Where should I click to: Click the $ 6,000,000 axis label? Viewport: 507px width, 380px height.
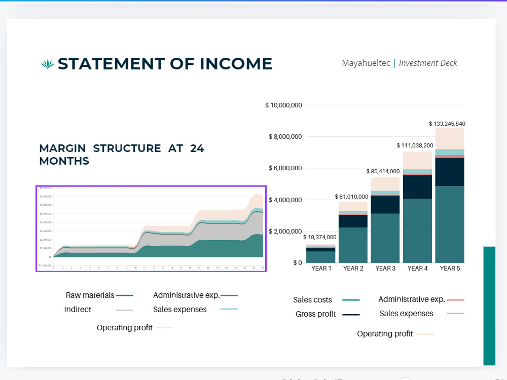[x=285, y=168]
